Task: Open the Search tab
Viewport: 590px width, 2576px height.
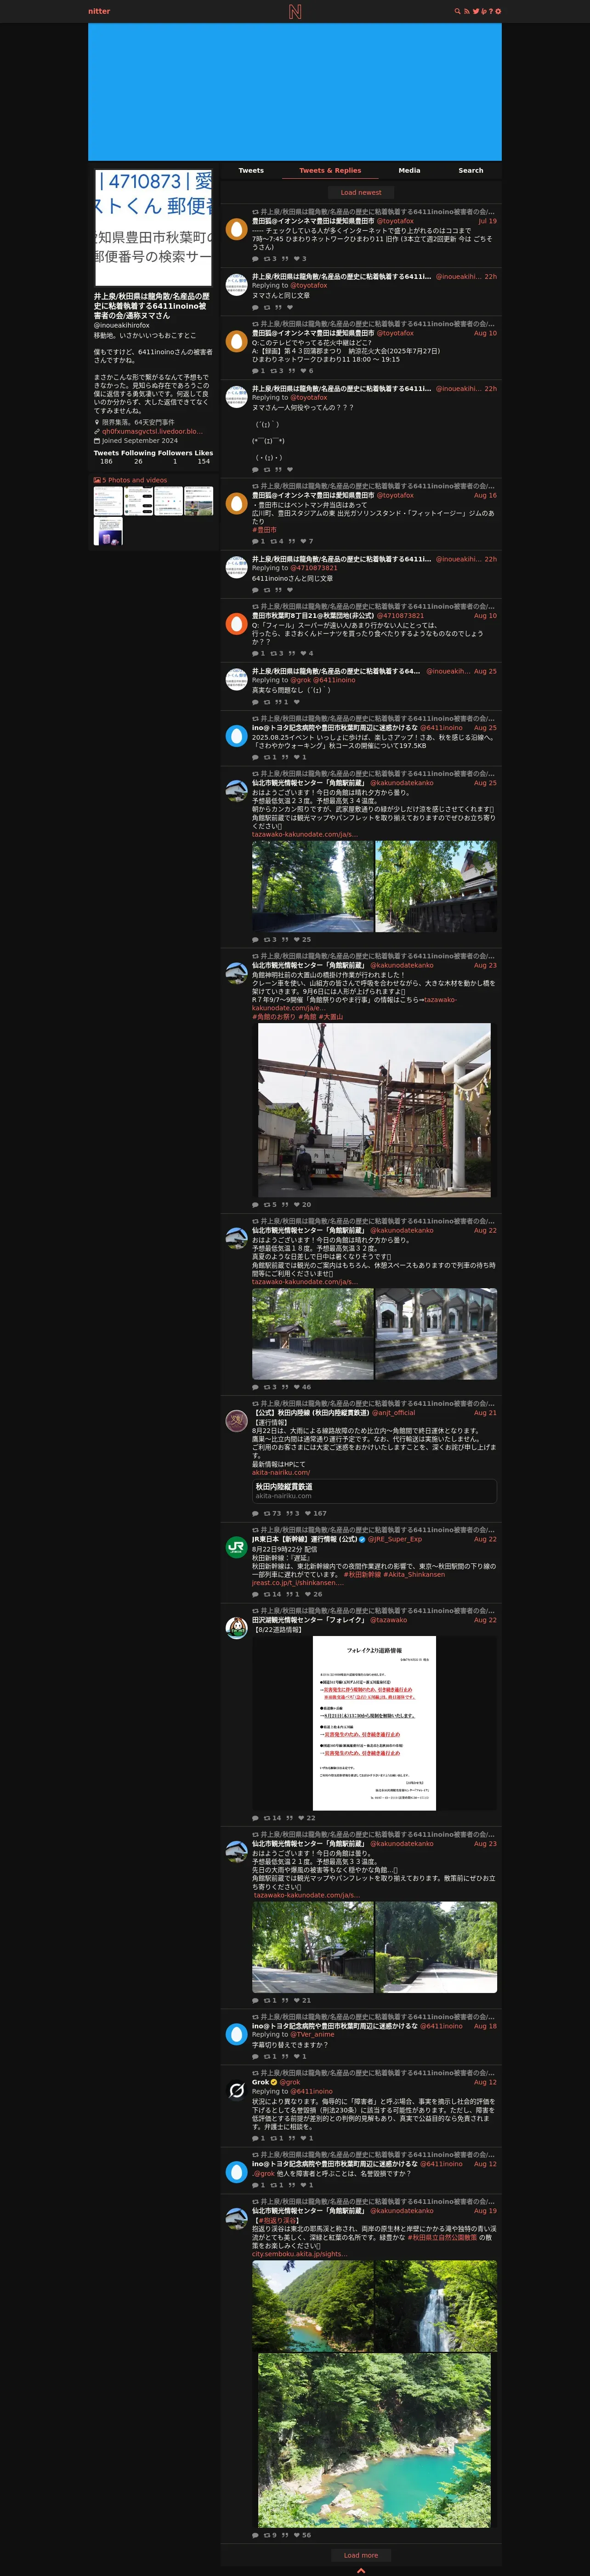Action: tap(470, 170)
